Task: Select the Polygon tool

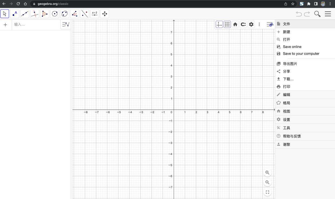Action: [x=45, y=14]
